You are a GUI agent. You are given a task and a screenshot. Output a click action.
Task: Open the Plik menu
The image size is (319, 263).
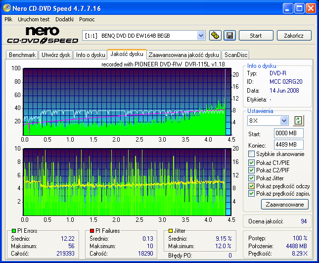click(8, 19)
